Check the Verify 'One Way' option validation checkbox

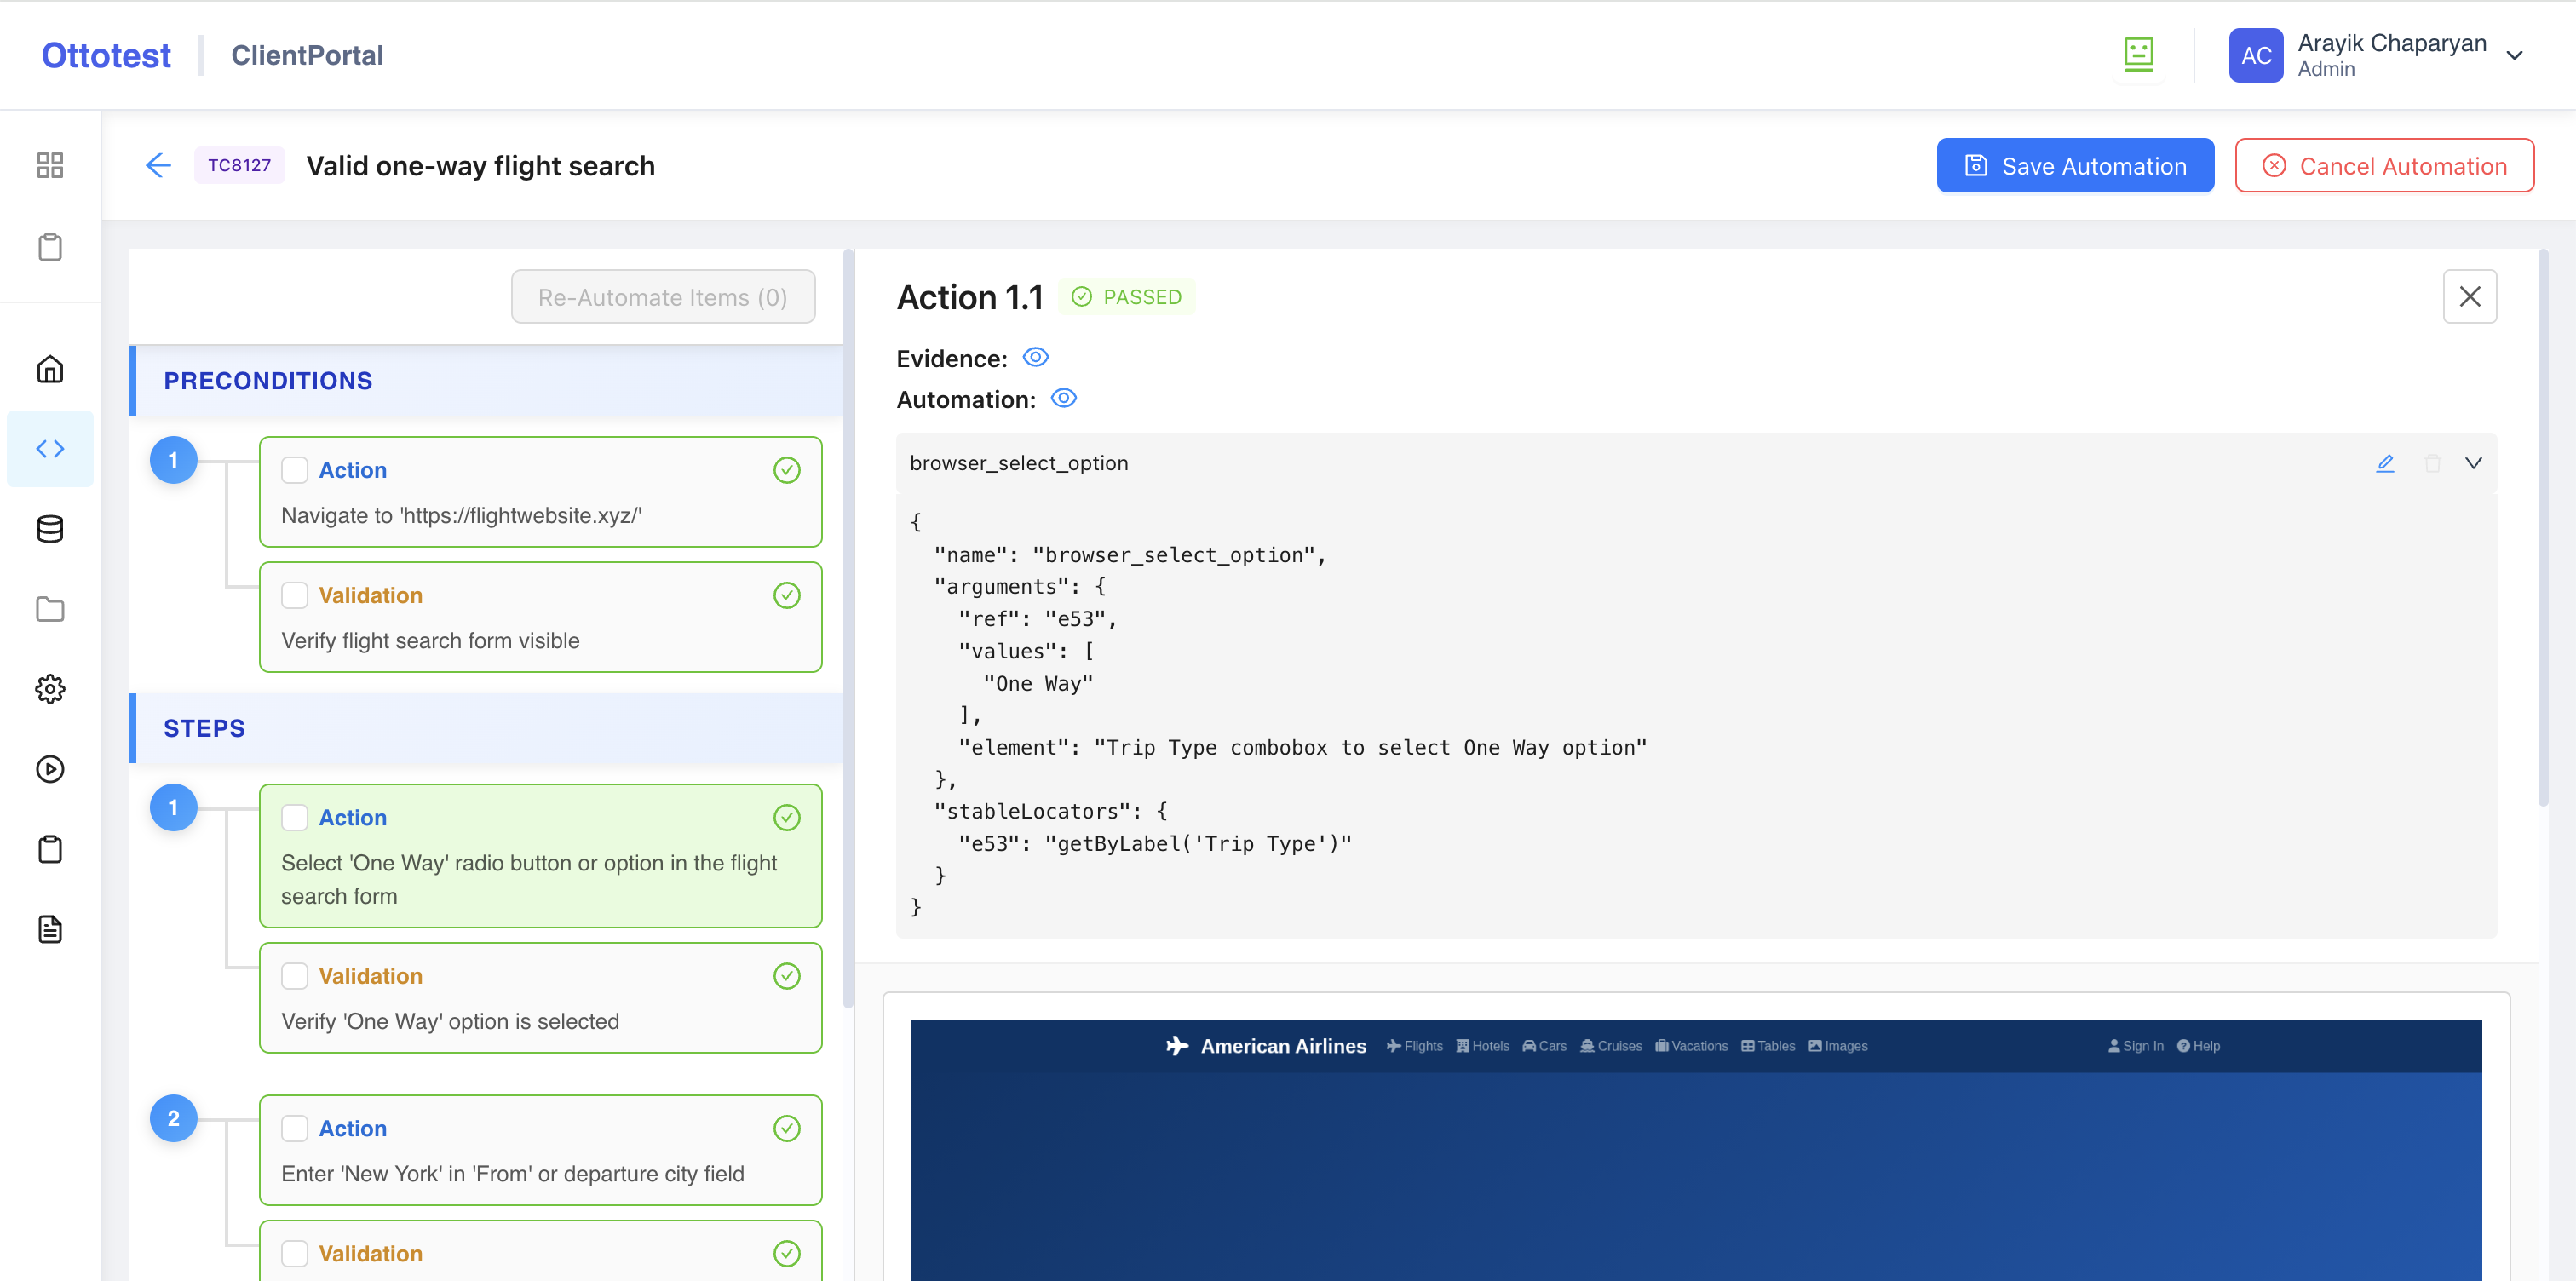point(294,976)
